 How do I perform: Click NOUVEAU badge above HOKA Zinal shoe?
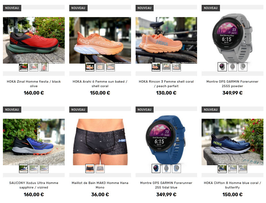[x=12, y=8]
